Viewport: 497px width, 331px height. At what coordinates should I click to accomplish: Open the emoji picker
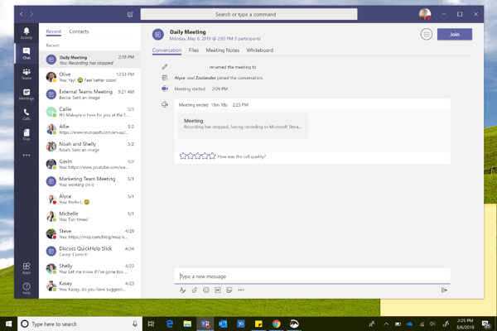coord(206,290)
